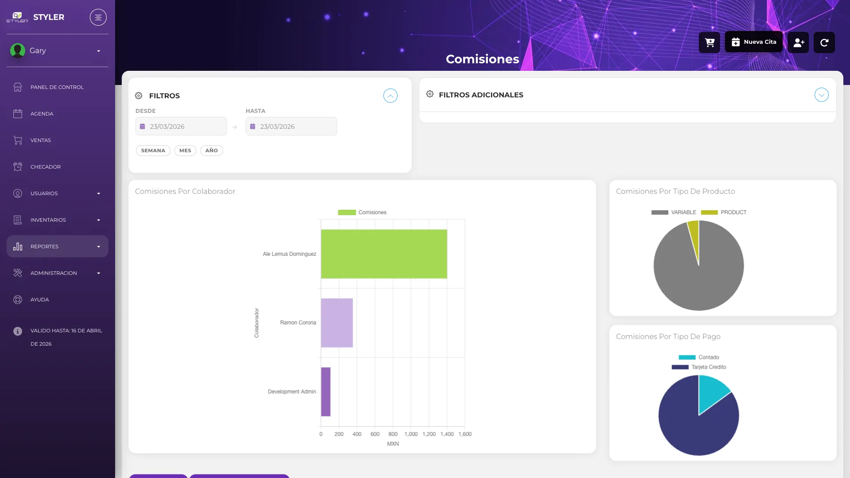Open the Checador clock icon
The width and height of the screenshot is (850, 478).
[18, 167]
